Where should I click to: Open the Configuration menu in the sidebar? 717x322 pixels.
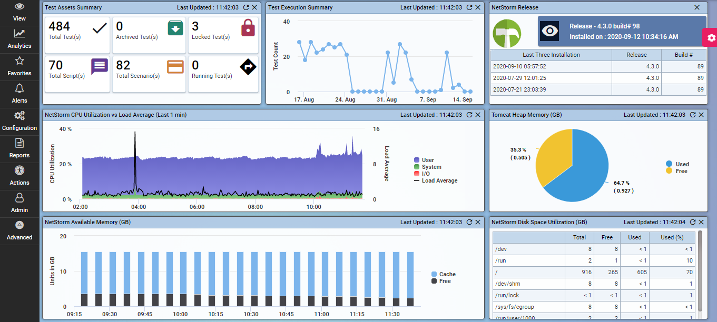tap(19, 122)
